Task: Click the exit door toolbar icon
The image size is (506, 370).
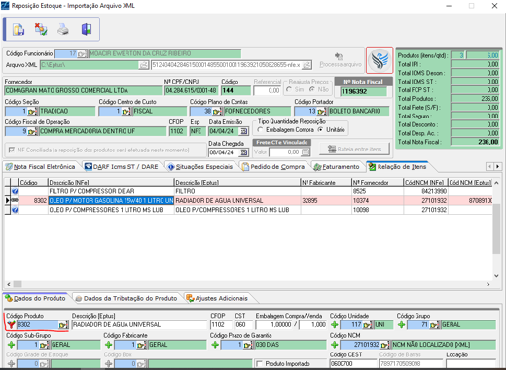Action: pyautogui.click(x=87, y=29)
